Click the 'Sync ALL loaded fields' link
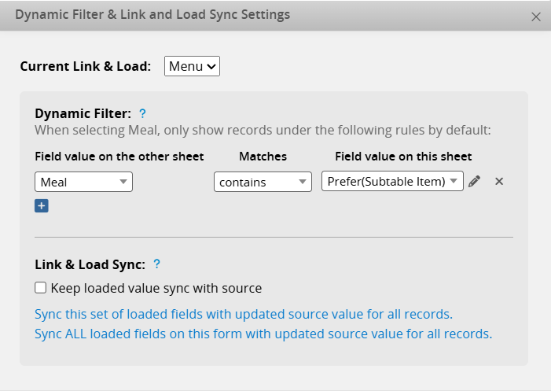 pyautogui.click(x=263, y=334)
